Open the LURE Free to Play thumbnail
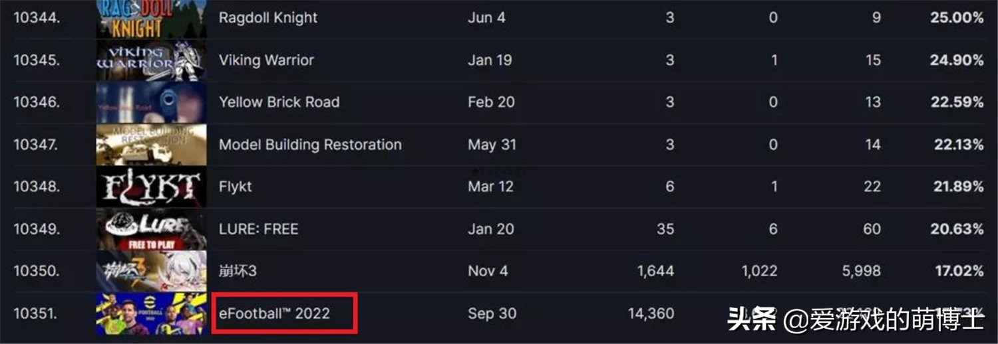The image size is (998, 344). [151, 229]
